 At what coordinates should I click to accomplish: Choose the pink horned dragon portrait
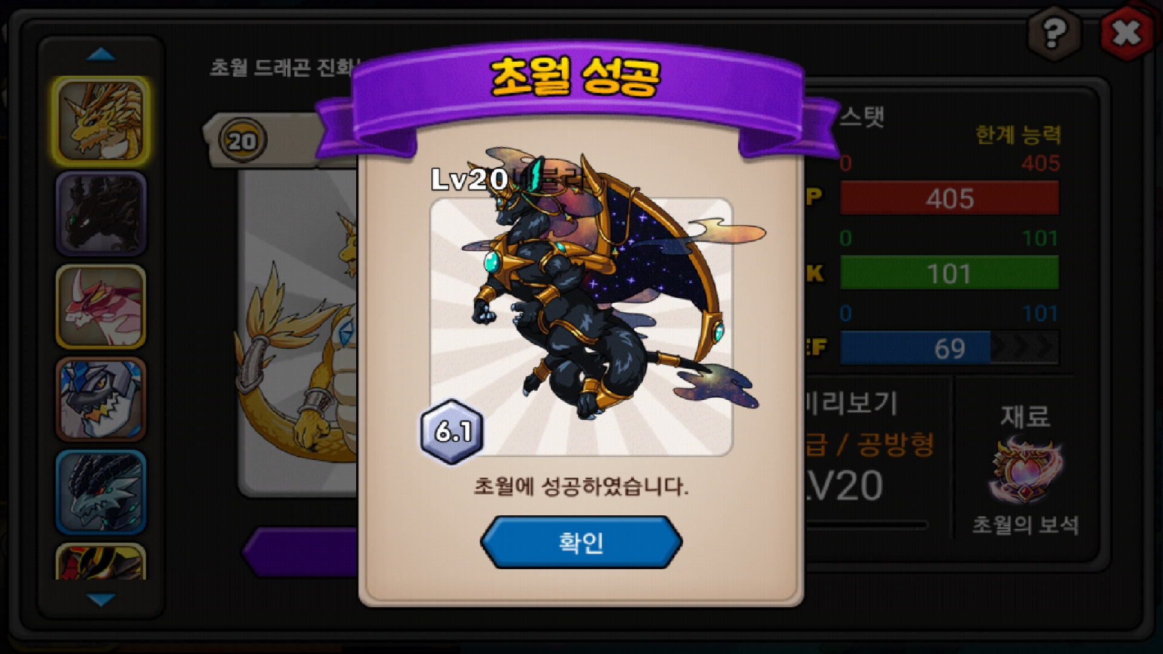[101, 306]
